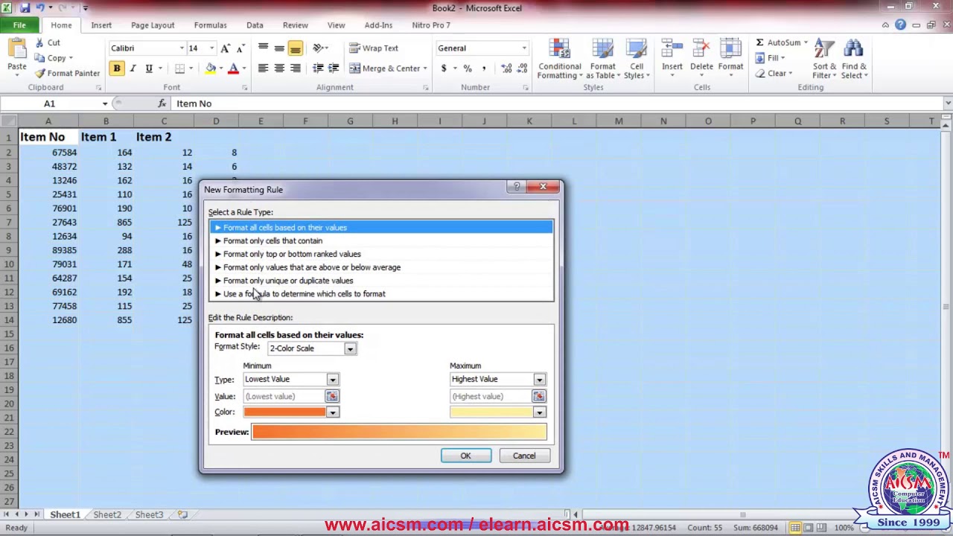Click the Center align icon

[279, 68]
